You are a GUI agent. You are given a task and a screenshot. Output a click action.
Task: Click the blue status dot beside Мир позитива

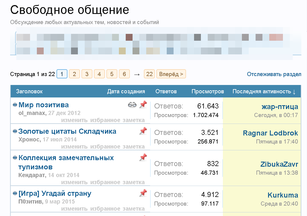15,105
